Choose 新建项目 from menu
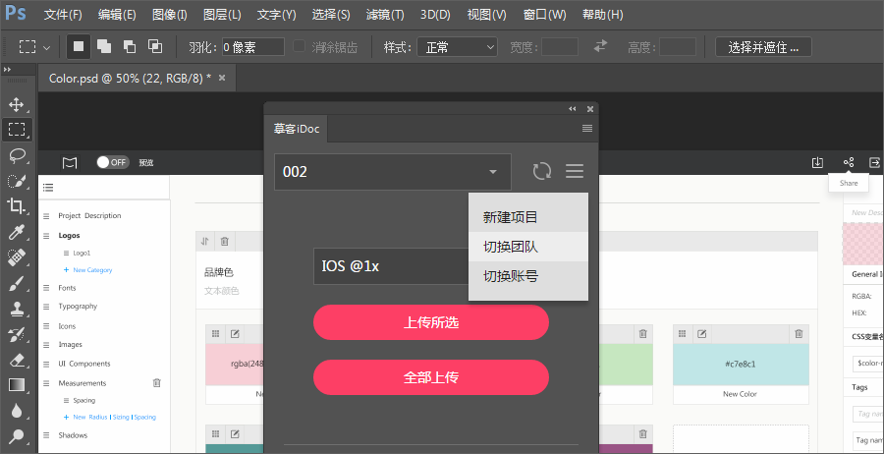Viewport: 884px width, 454px height. (x=528, y=217)
